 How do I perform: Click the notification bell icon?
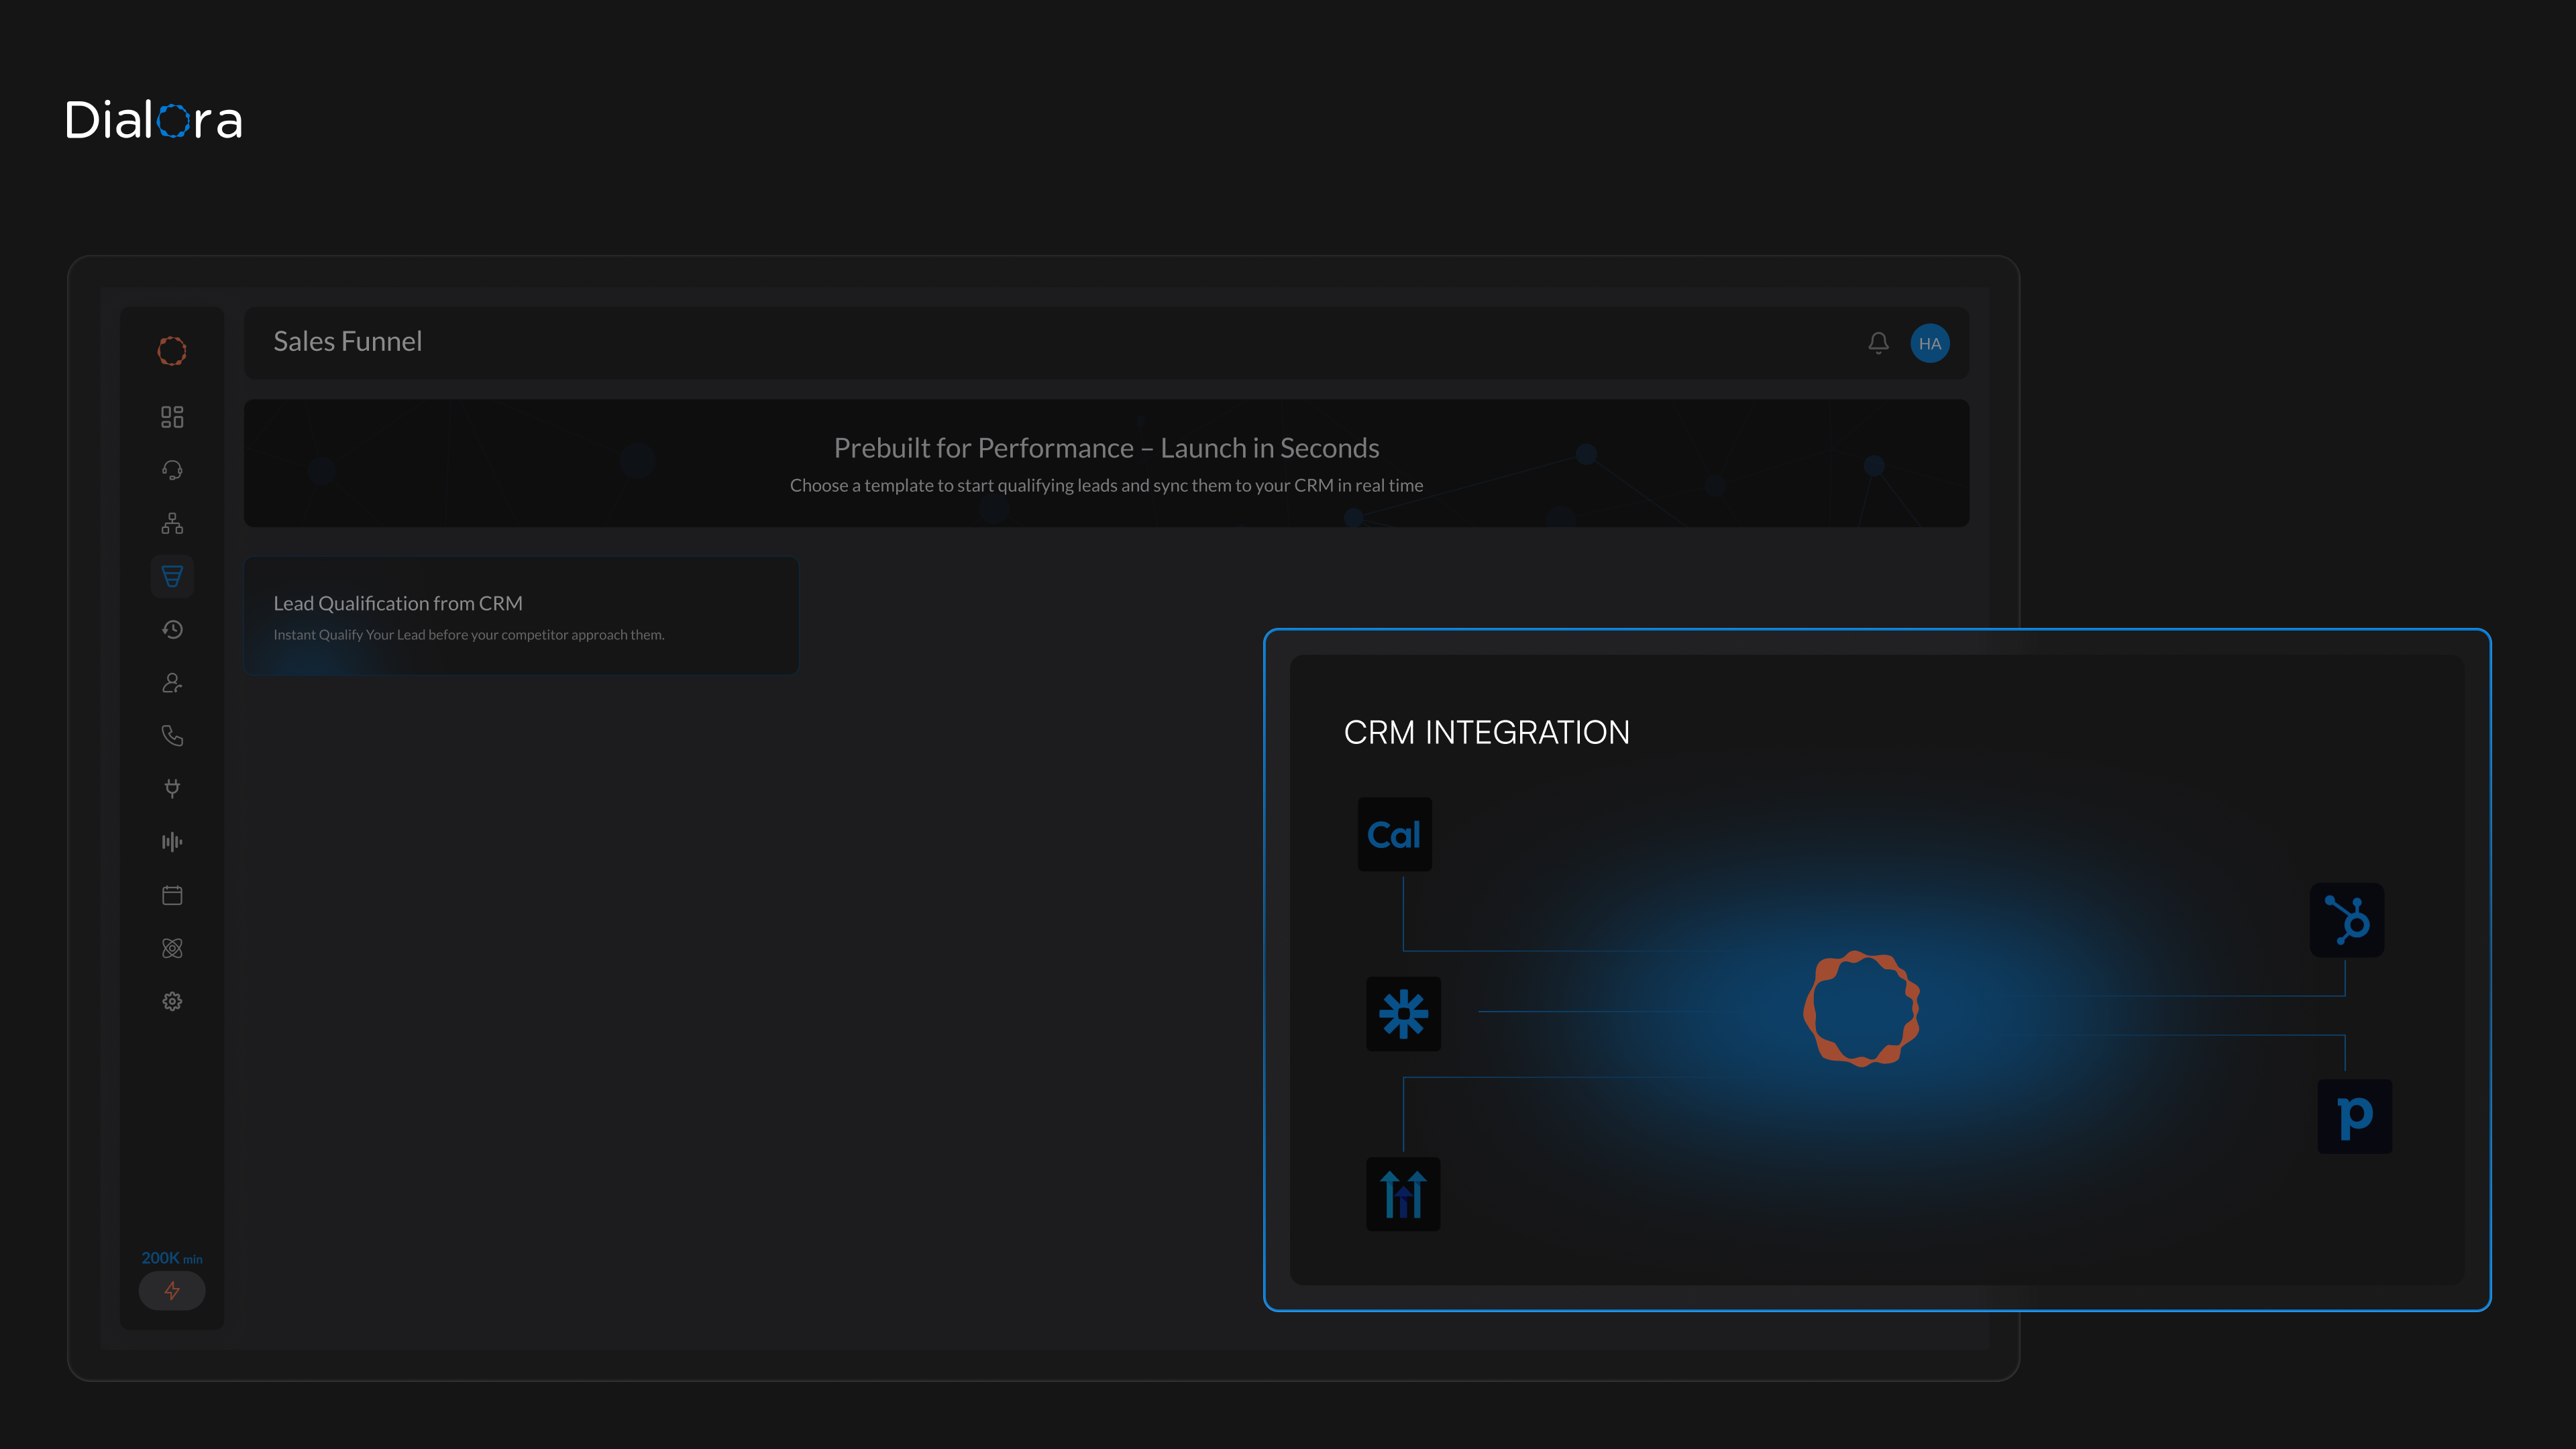point(1878,343)
